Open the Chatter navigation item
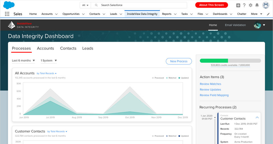 242,14
